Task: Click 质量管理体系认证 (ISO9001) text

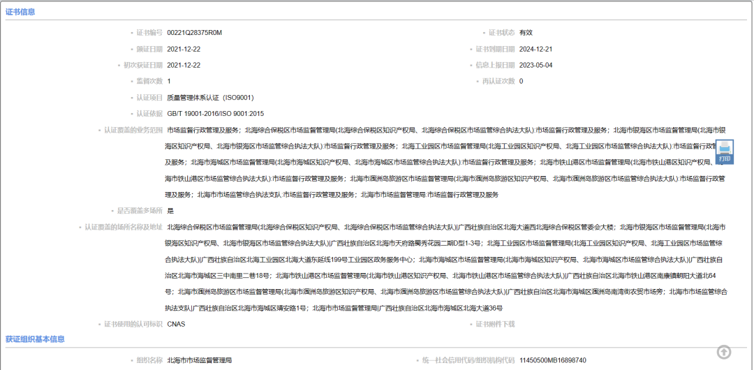Action: [x=210, y=98]
